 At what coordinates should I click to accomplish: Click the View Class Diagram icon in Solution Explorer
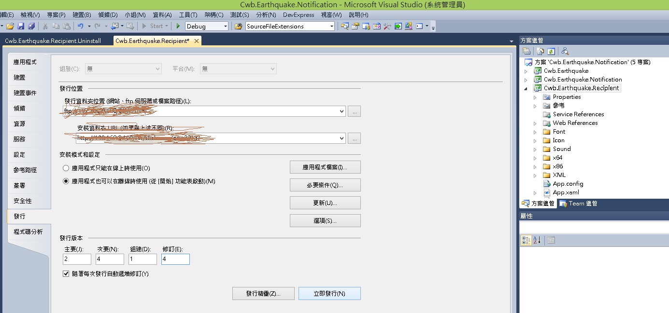[565, 51]
